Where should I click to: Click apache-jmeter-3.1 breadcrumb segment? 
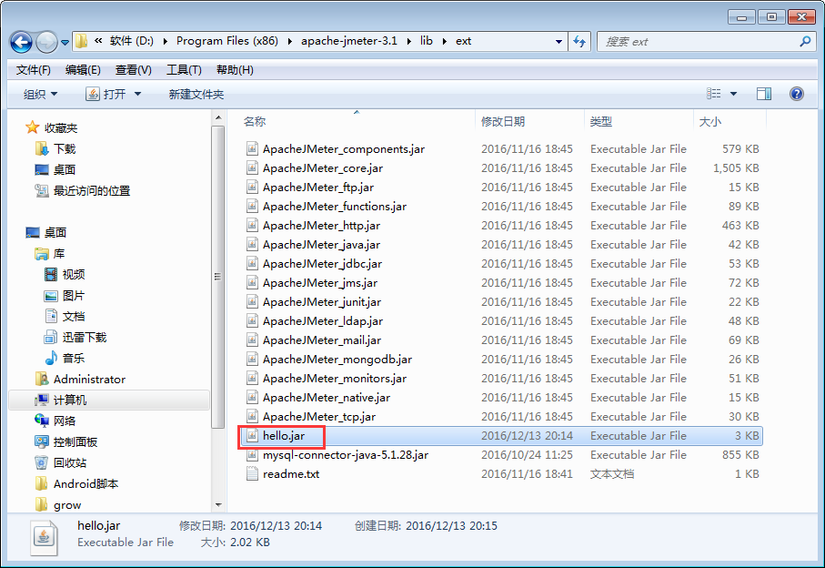349,41
